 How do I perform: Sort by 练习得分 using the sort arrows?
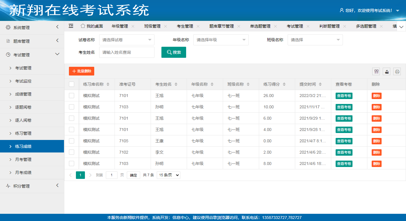click(284, 84)
